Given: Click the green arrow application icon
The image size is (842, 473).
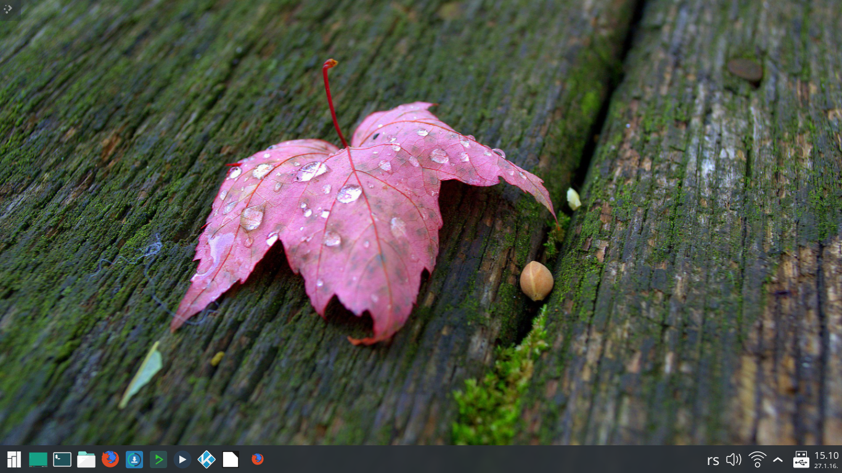Looking at the screenshot, I should 158,459.
